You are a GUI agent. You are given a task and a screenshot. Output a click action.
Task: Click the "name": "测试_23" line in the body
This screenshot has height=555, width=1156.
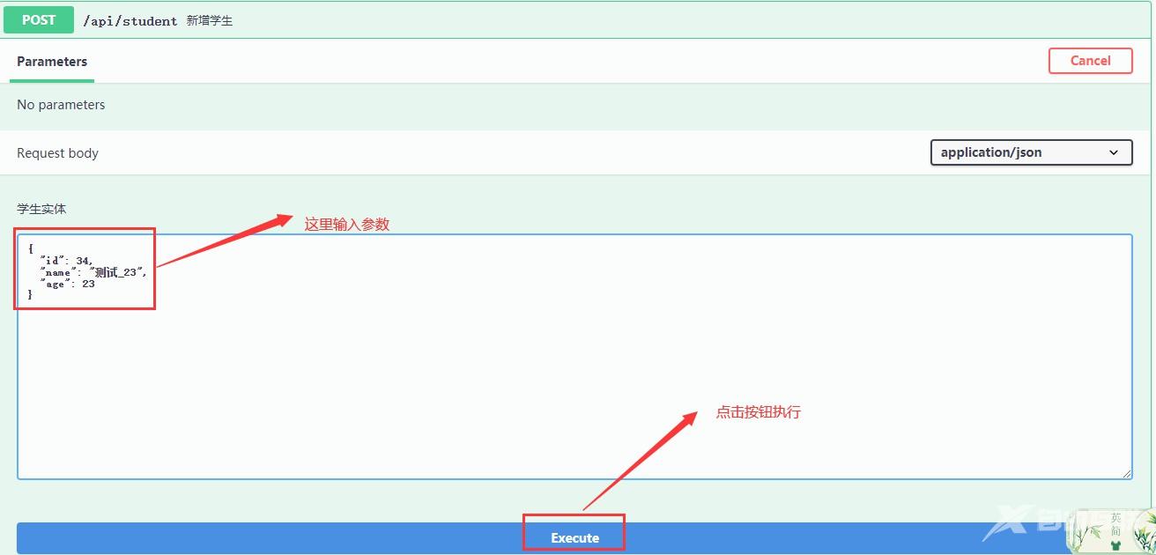(x=93, y=272)
